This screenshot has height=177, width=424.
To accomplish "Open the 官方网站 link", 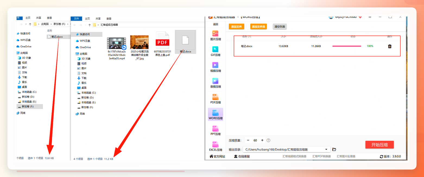I will tap(217, 156).
